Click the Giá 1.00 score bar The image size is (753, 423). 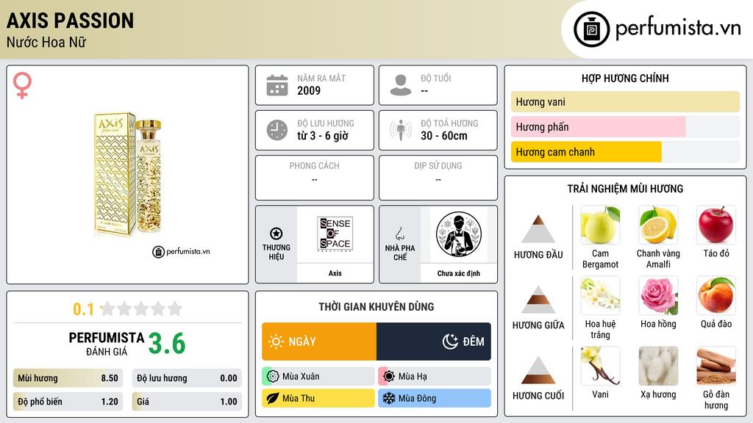coord(187,402)
